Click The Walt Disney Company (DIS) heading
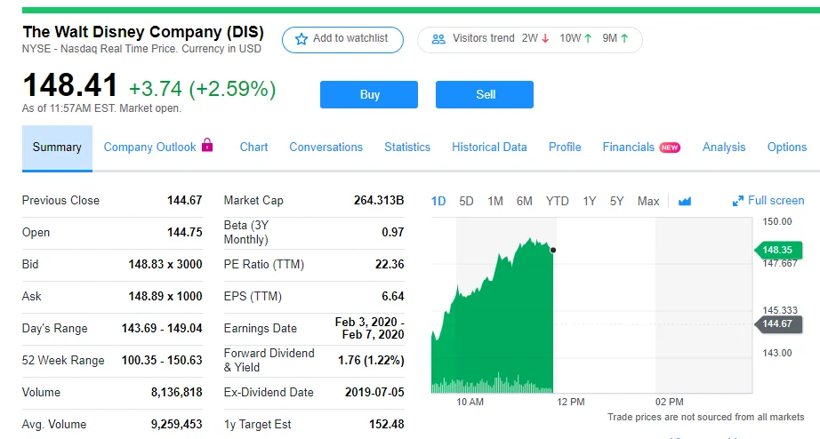The width and height of the screenshot is (820, 439). [143, 32]
